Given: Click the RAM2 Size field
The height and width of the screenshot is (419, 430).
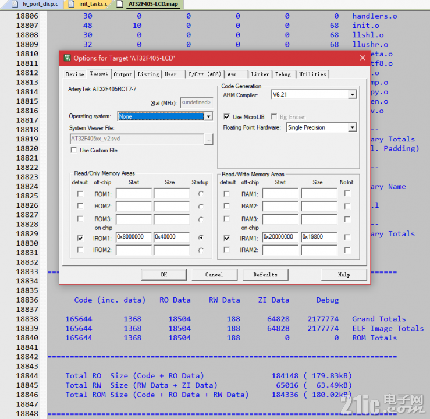Looking at the screenshot, I should point(319,206).
